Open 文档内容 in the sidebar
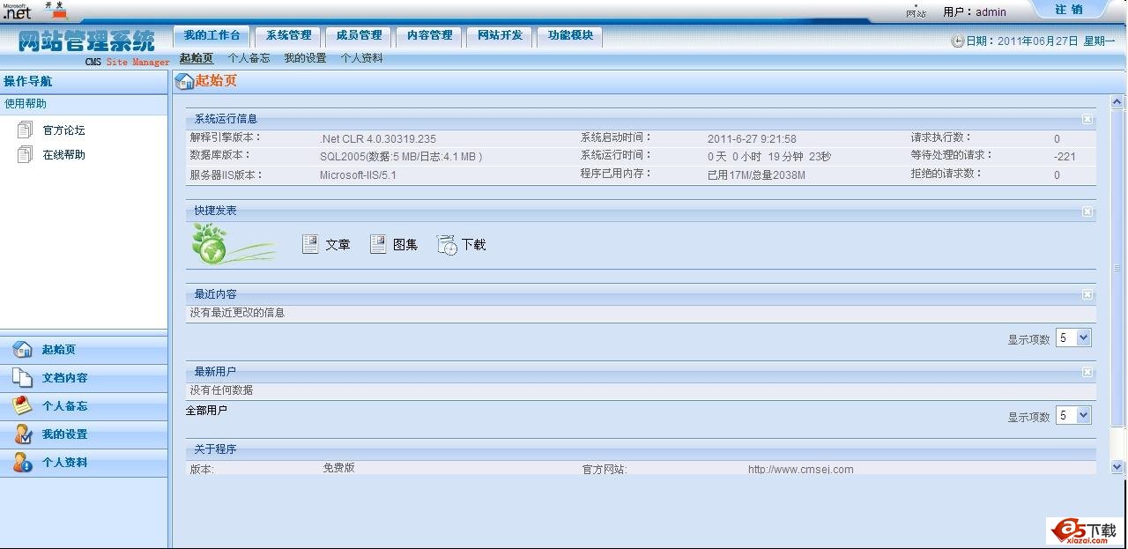This screenshot has width=1128, height=549. tap(64, 378)
